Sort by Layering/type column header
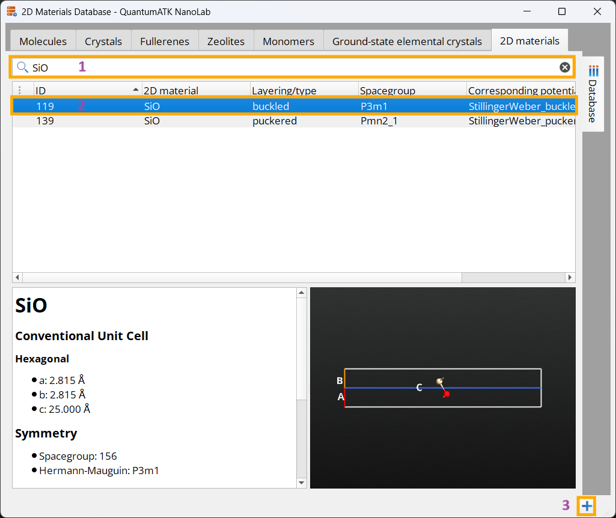 pyautogui.click(x=304, y=90)
